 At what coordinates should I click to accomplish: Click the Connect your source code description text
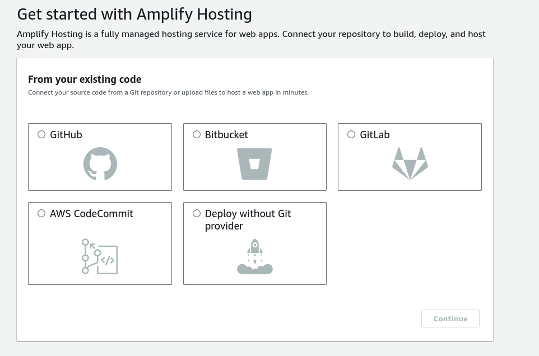[169, 92]
